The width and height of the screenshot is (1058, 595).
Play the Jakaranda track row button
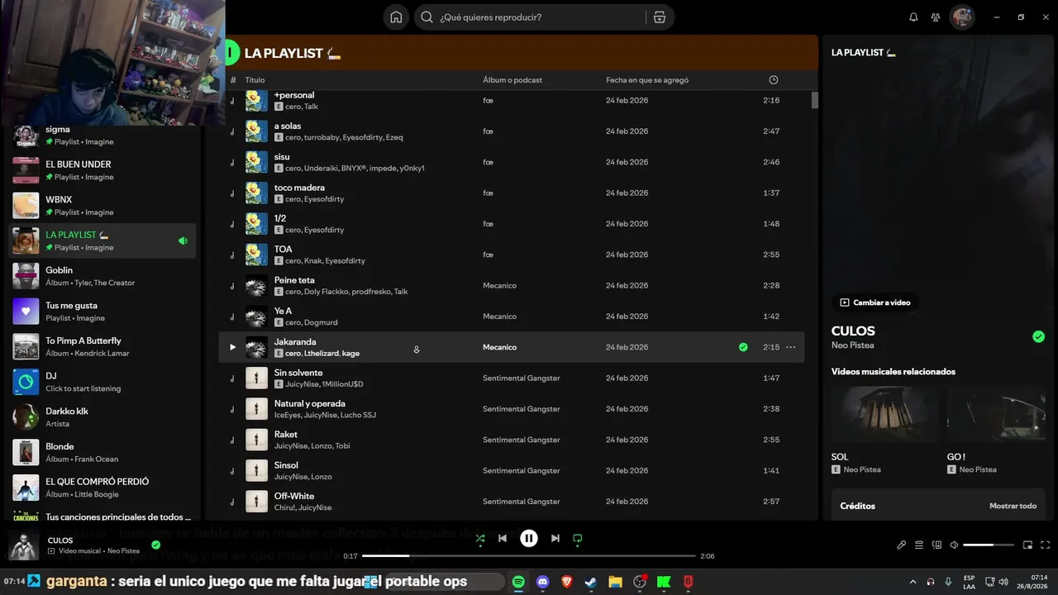232,347
